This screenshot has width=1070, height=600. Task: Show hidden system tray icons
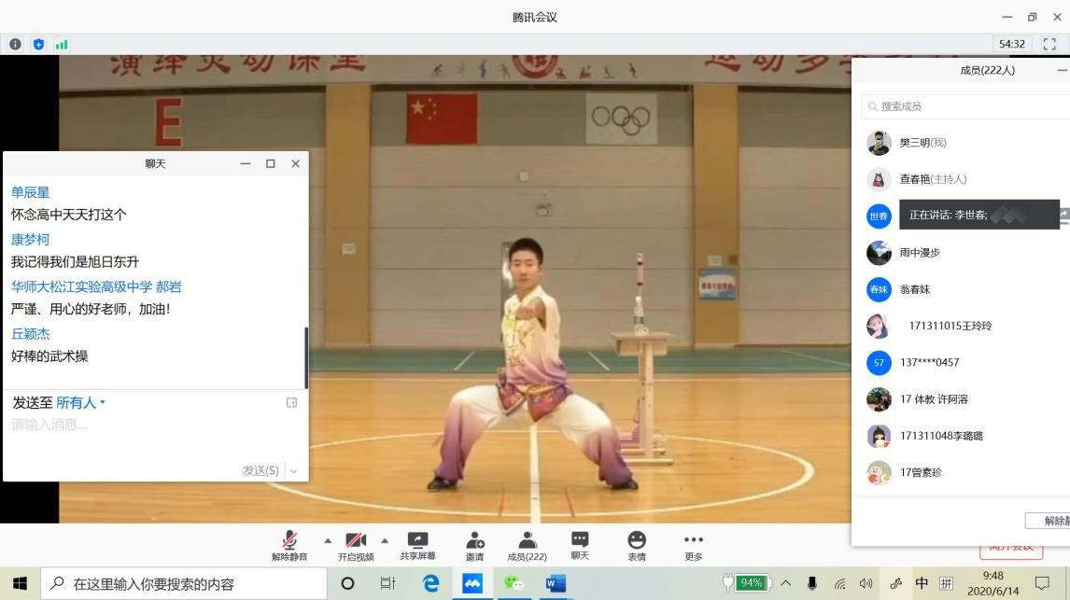pyautogui.click(x=785, y=583)
